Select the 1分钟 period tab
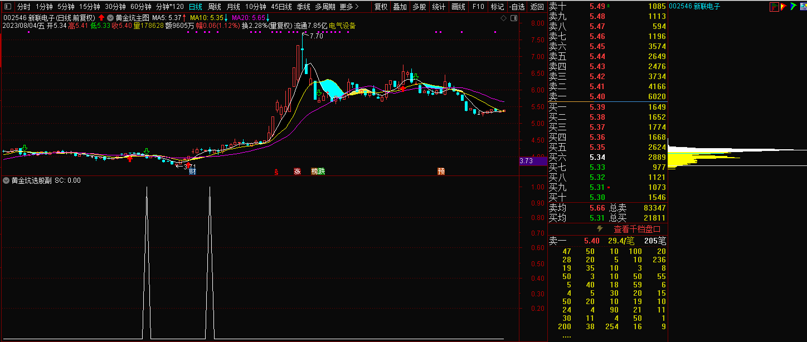Screen dimensions: 807x342 pos(44,7)
